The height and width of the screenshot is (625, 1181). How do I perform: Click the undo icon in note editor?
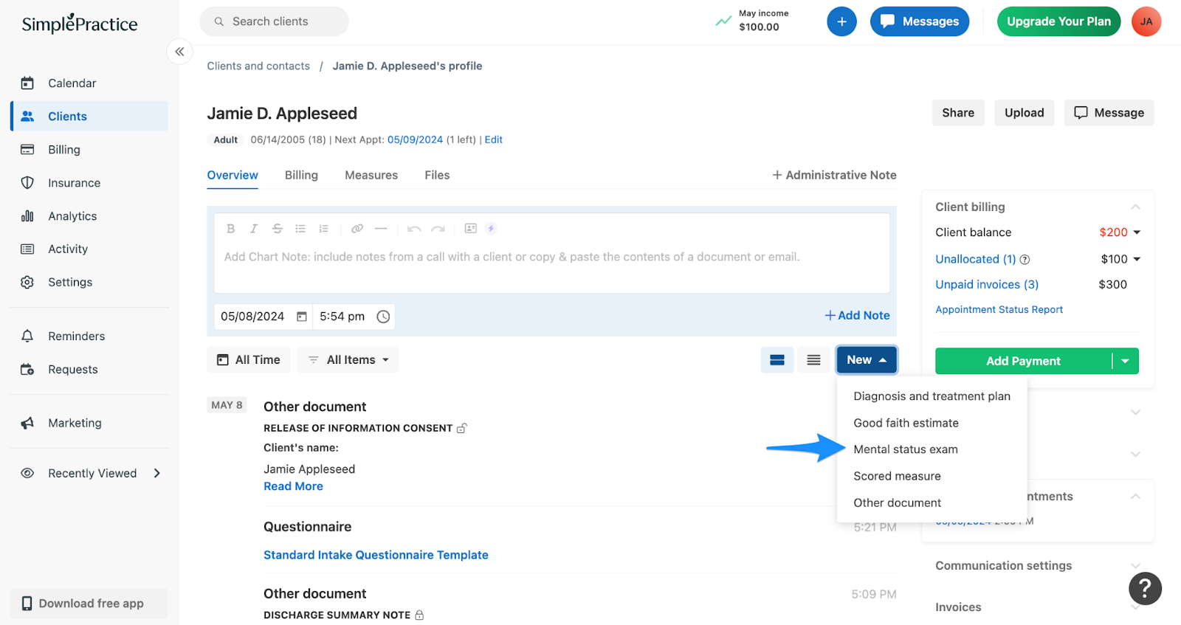pyautogui.click(x=414, y=229)
